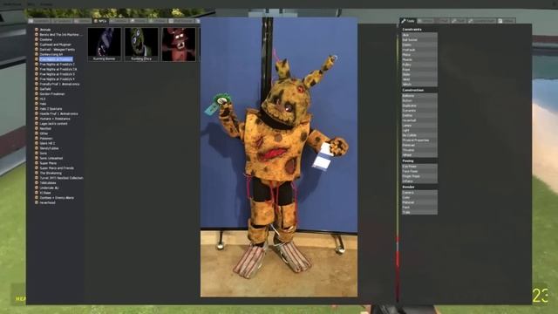Select the Elastic constraint tool
Screen dimensions: 558x314
tap(419, 44)
